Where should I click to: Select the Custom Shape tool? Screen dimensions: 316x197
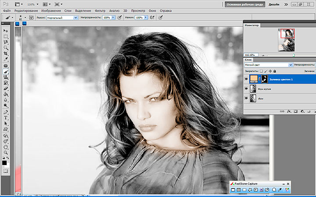pos(6,129)
